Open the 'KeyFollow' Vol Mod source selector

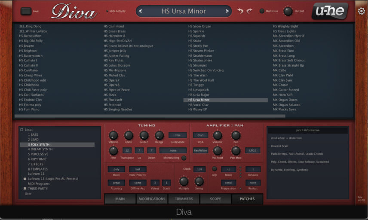200,150
